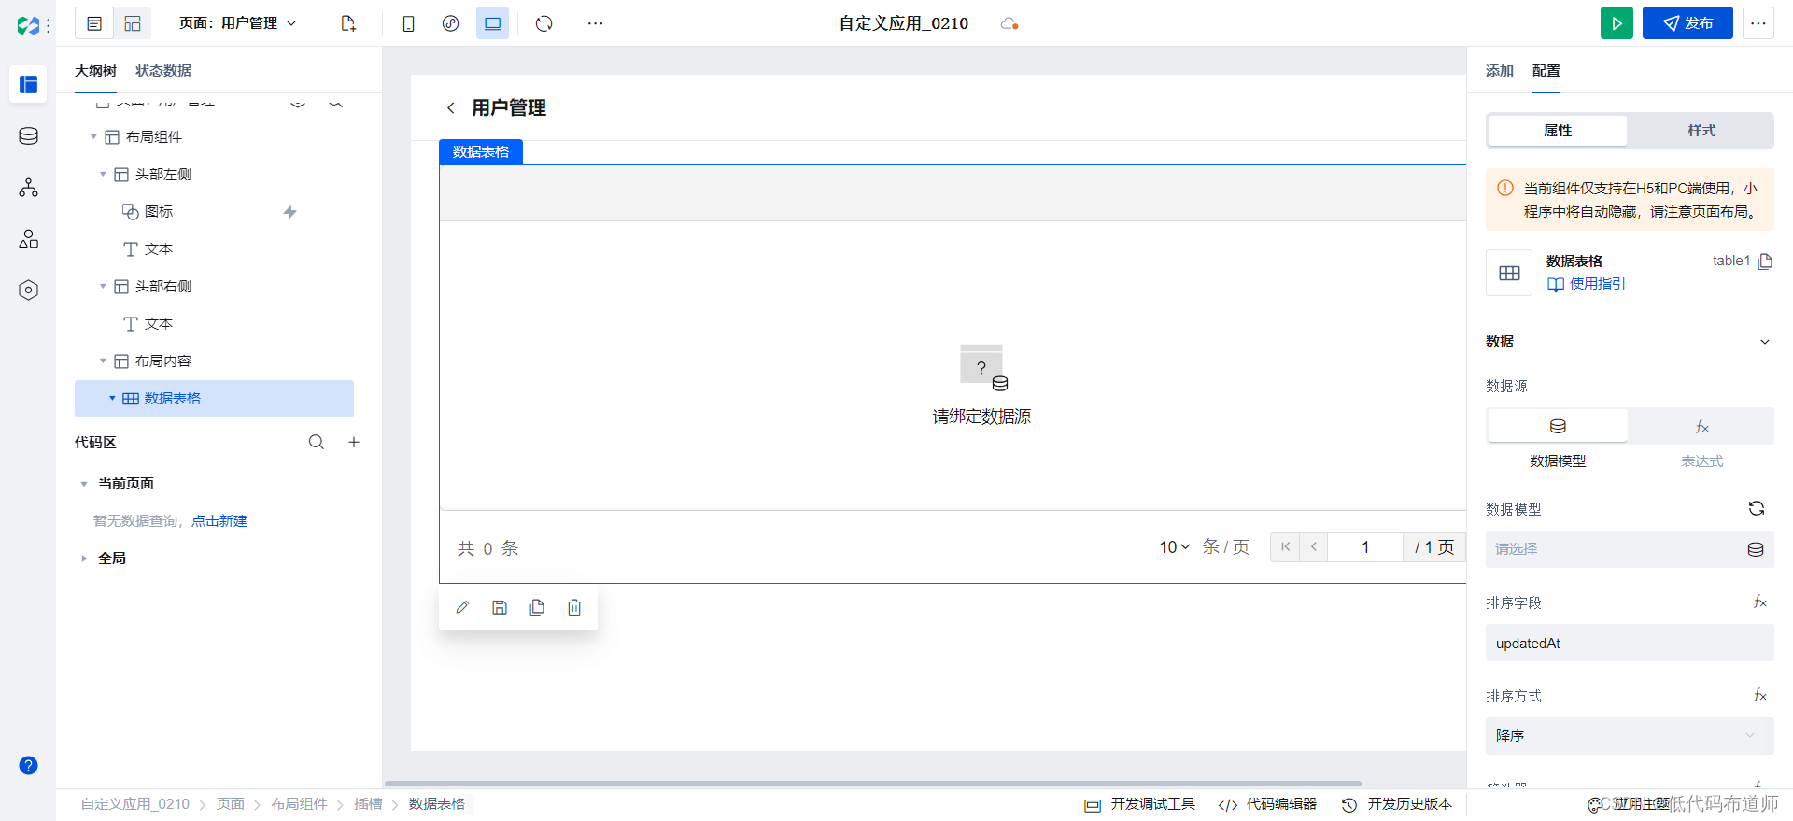Open the 10 per page dropdown
The image size is (1793, 821).
1175,547
